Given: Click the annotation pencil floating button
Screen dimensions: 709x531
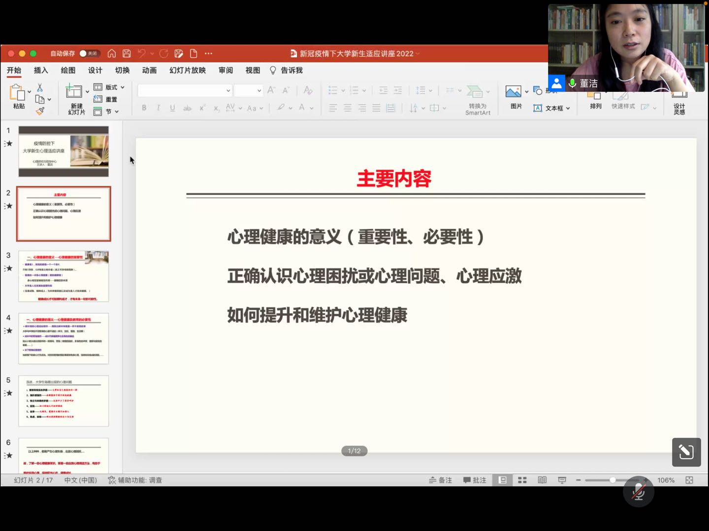Looking at the screenshot, I should tap(686, 452).
